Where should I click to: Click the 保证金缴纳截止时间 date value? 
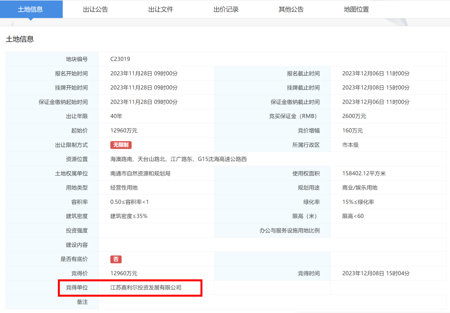(376, 102)
